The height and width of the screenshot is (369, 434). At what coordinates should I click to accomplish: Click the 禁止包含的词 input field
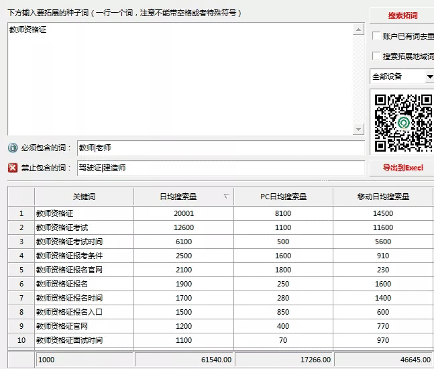(x=220, y=168)
